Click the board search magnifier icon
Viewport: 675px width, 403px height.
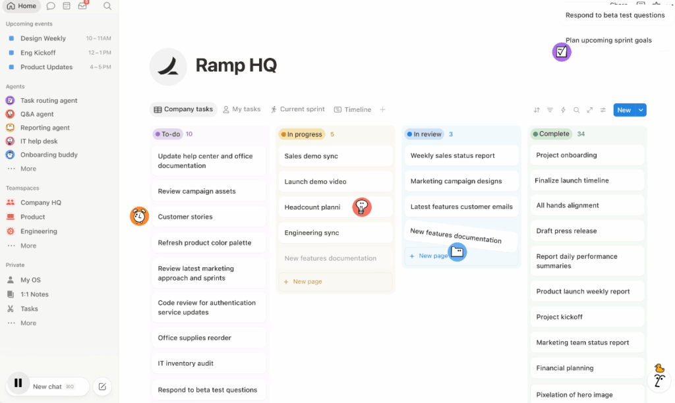pyautogui.click(x=576, y=110)
